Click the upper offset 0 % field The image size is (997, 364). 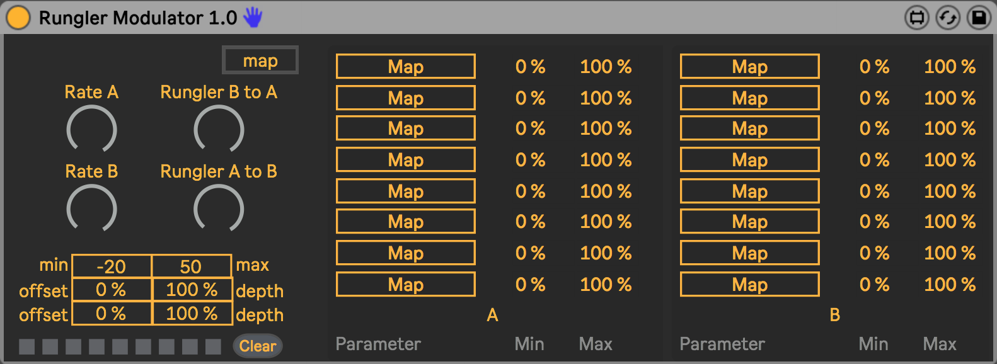click(112, 290)
